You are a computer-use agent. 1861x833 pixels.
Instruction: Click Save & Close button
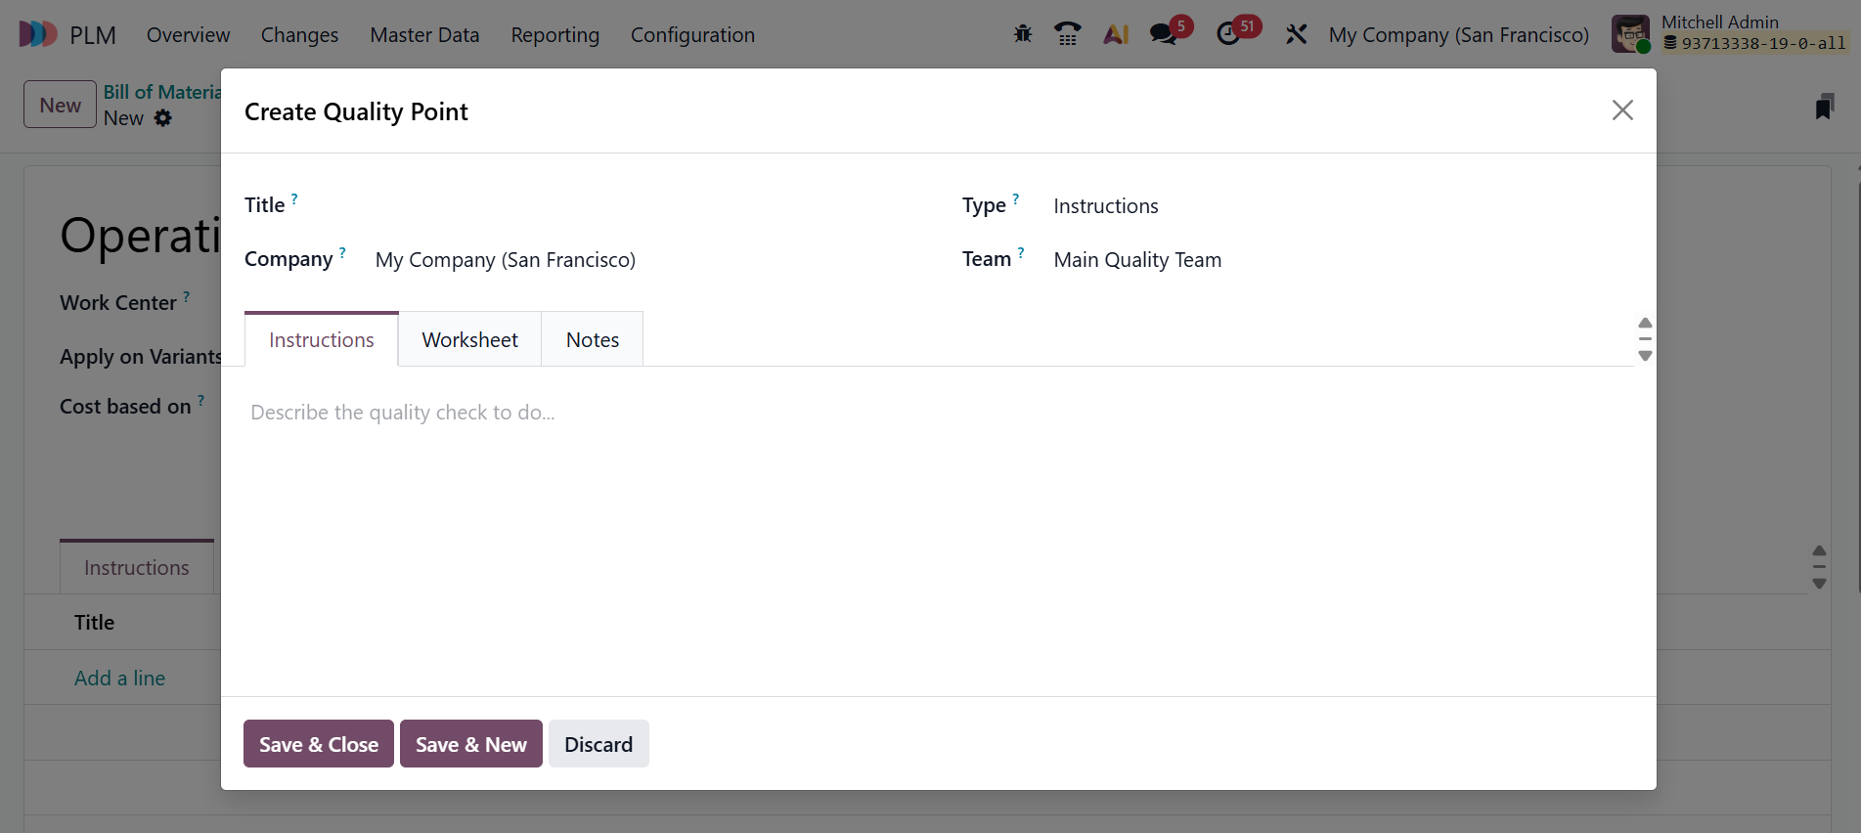[319, 744]
